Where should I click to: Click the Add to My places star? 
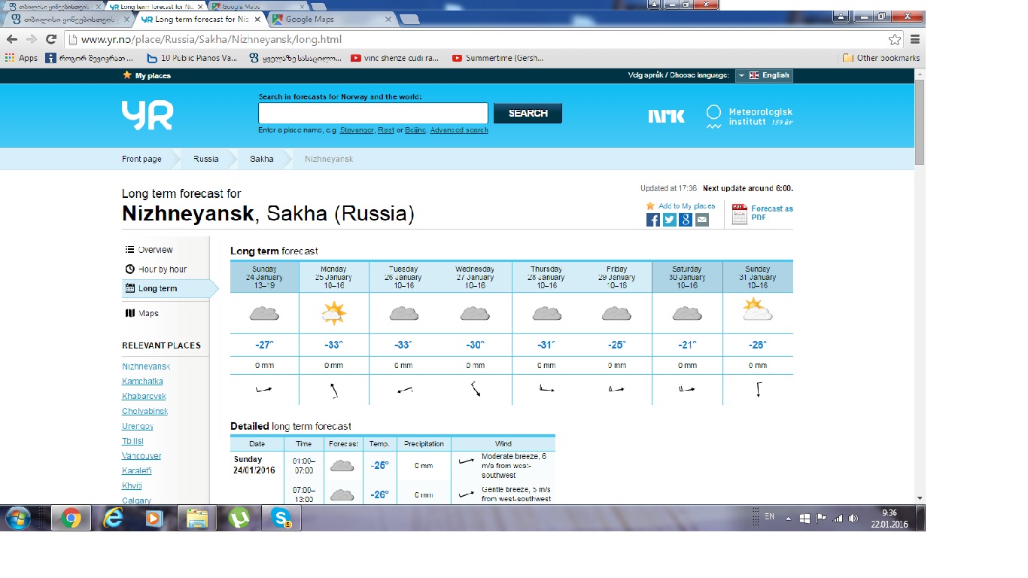coord(650,206)
